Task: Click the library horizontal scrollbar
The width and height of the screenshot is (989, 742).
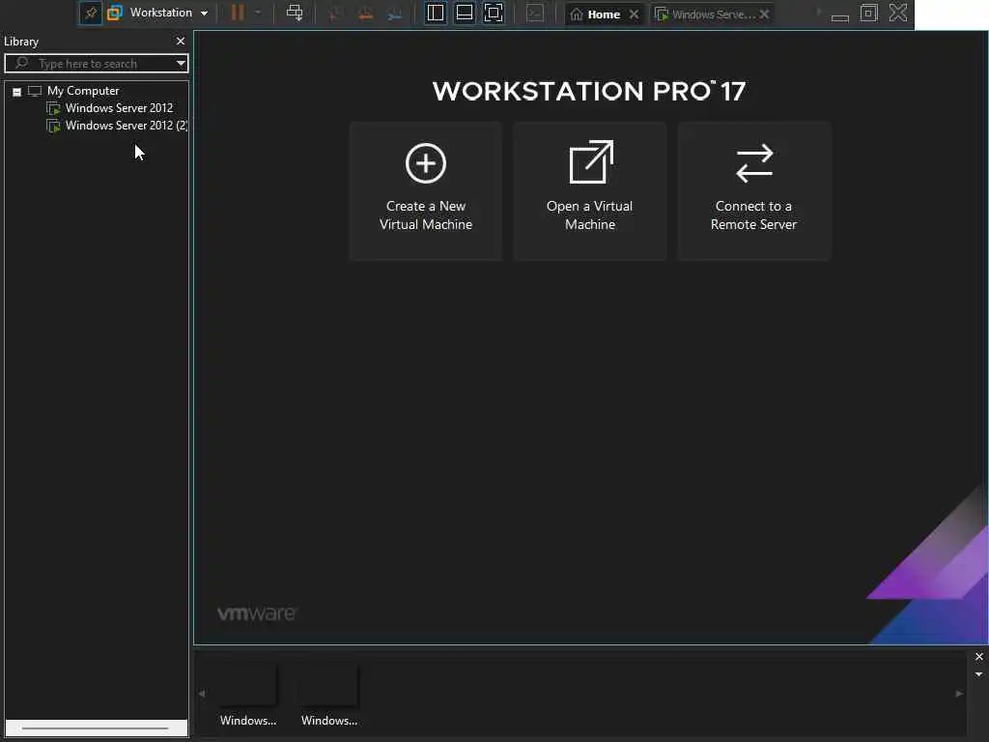Action: pos(96,728)
